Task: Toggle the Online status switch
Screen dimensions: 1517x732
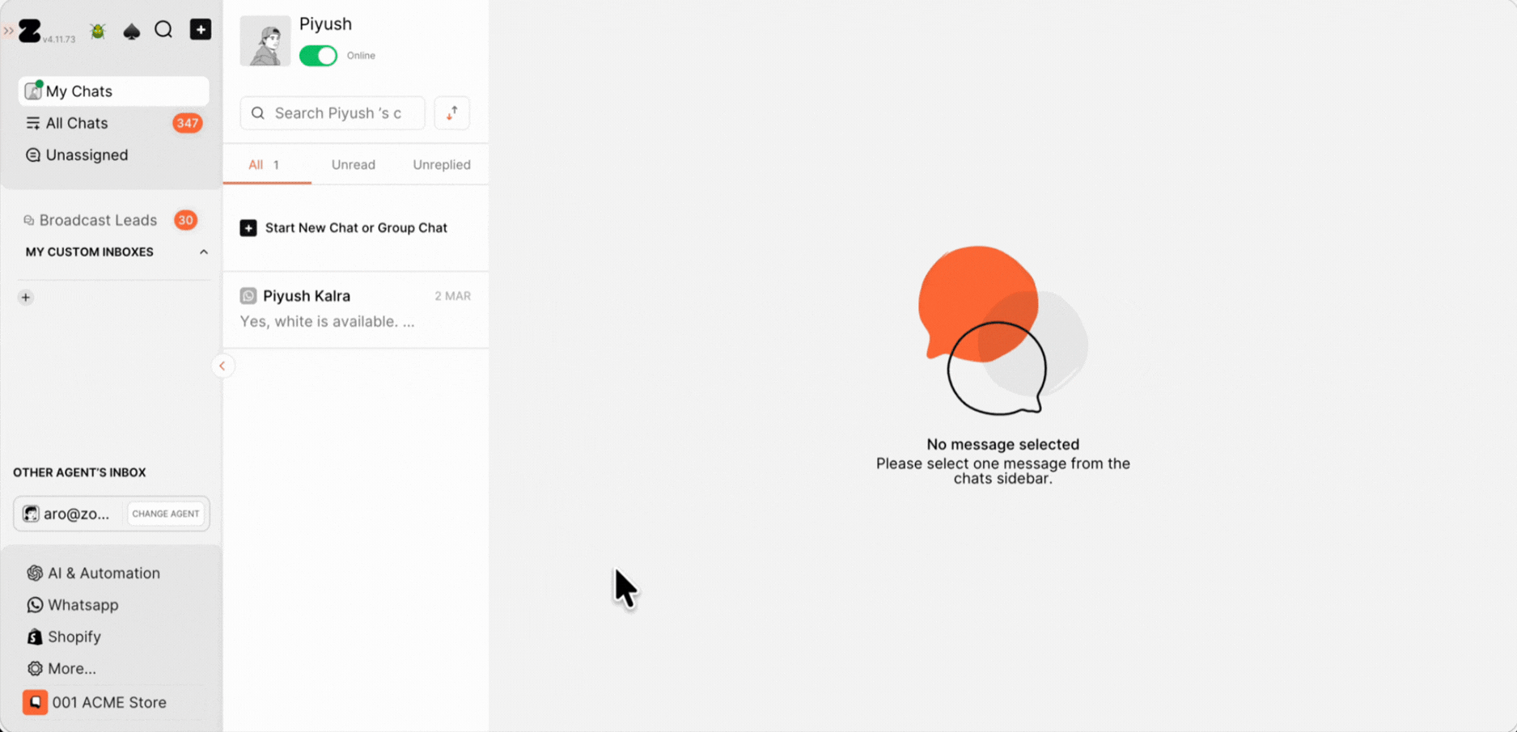Action: pyautogui.click(x=318, y=56)
